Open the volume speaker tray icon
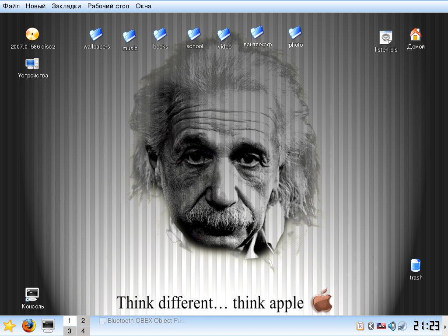 (x=392, y=325)
